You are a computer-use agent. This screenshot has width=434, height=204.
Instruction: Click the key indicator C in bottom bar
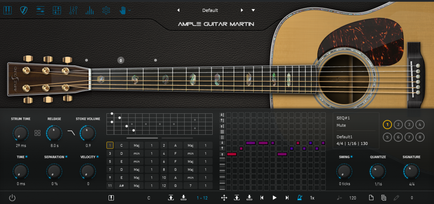tap(149, 198)
